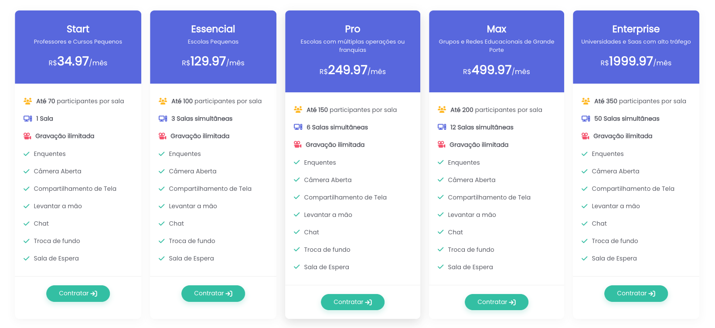Image resolution: width=715 pixels, height=328 pixels.
Task: Click the R$1999.97 Enterprise price
Action: [636, 61]
